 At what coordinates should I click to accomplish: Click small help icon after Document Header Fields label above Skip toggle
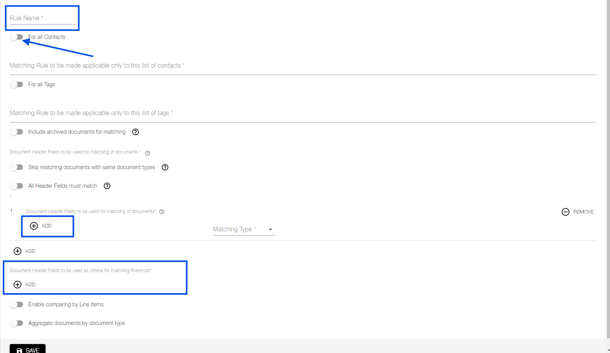pos(148,153)
